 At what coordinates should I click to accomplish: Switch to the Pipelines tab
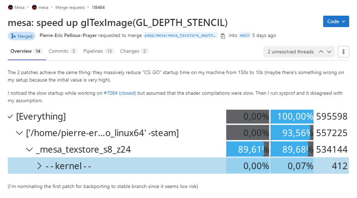point(99,51)
